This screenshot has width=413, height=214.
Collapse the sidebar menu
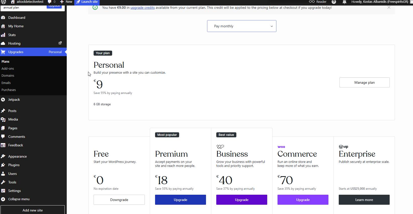tap(16, 199)
